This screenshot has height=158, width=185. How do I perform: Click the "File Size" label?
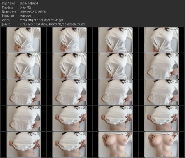coord(7,7)
